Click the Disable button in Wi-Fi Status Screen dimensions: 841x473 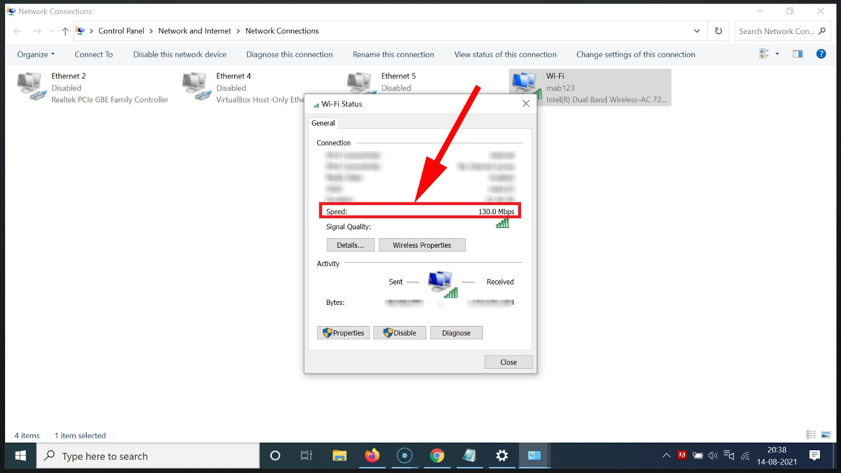[x=399, y=333]
